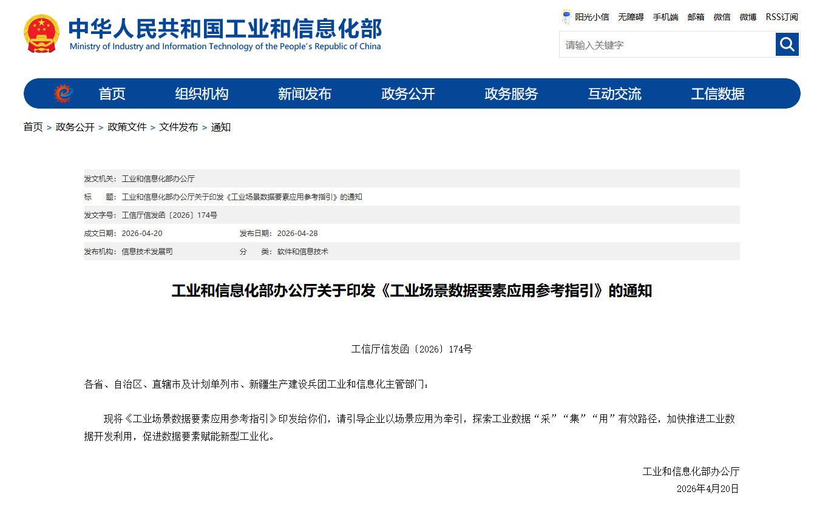814x509 pixels.
Task: Click the body paragraph starting 现将
Action: coord(410,428)
